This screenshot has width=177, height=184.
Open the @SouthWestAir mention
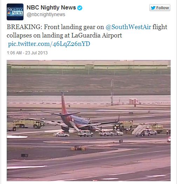coord(128,27)
